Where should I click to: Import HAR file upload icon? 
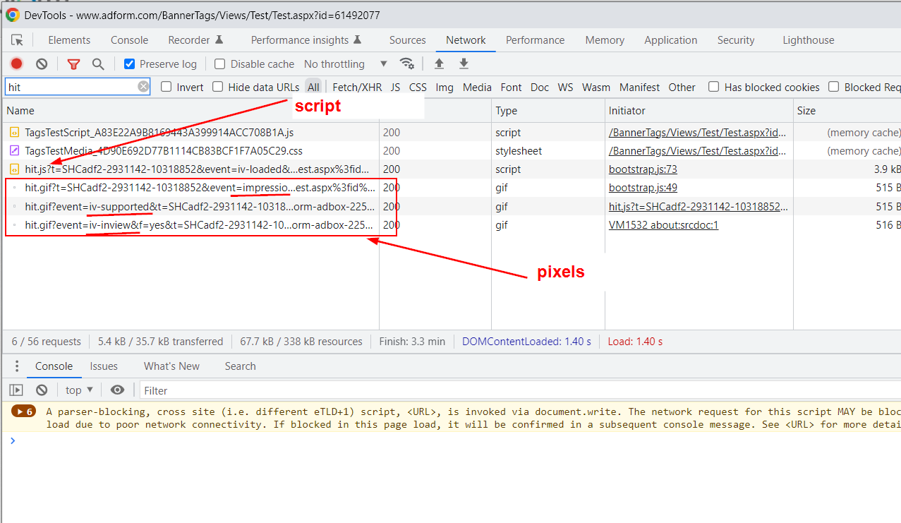click(439, 64)
